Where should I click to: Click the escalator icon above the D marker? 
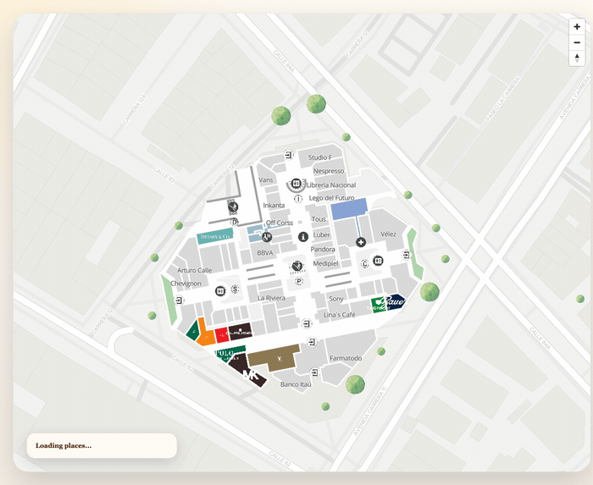coord(233,207)
